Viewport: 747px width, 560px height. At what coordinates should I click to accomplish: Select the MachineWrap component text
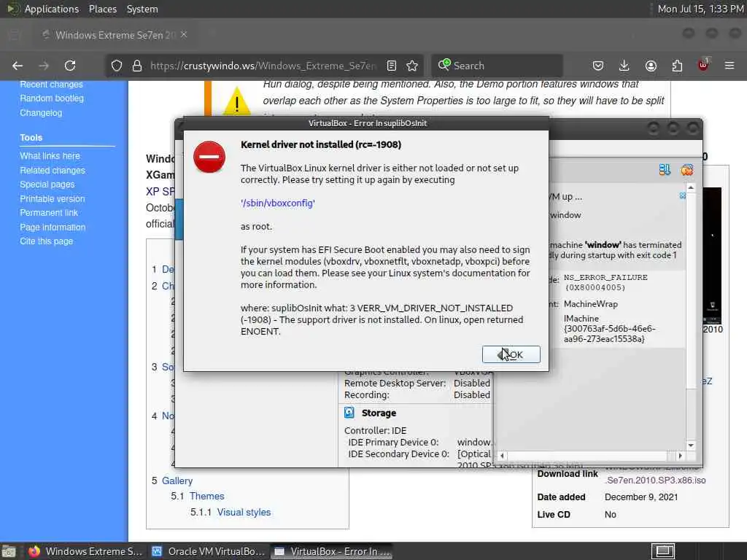click(591, 304)
